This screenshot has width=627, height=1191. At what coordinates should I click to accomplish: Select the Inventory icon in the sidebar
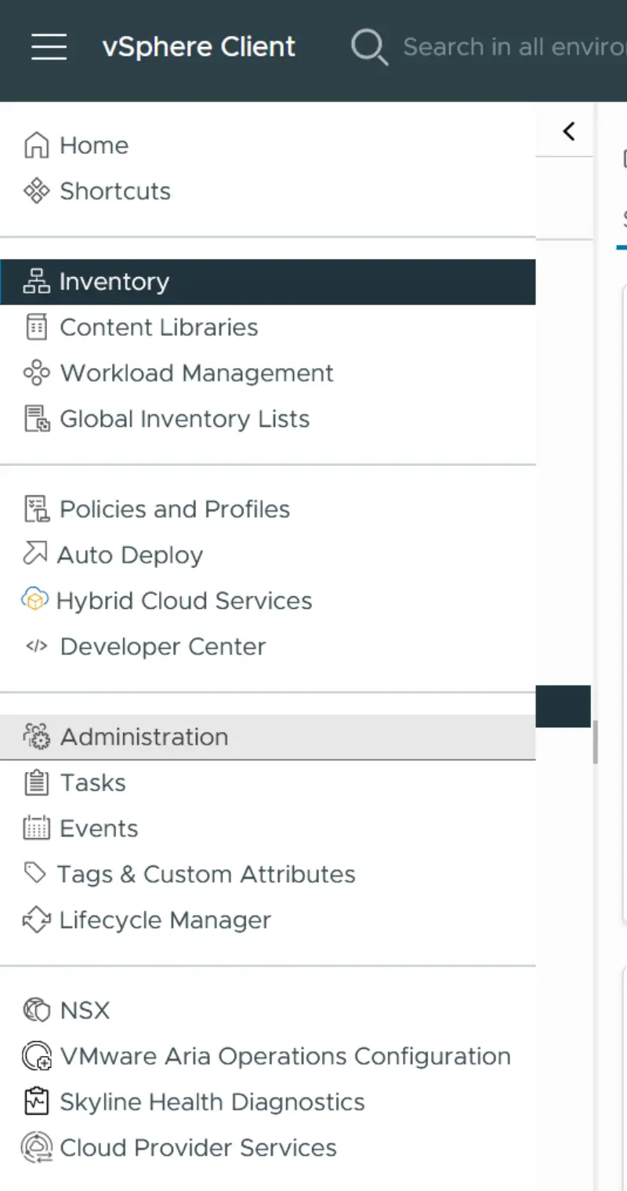coord(36,282)
